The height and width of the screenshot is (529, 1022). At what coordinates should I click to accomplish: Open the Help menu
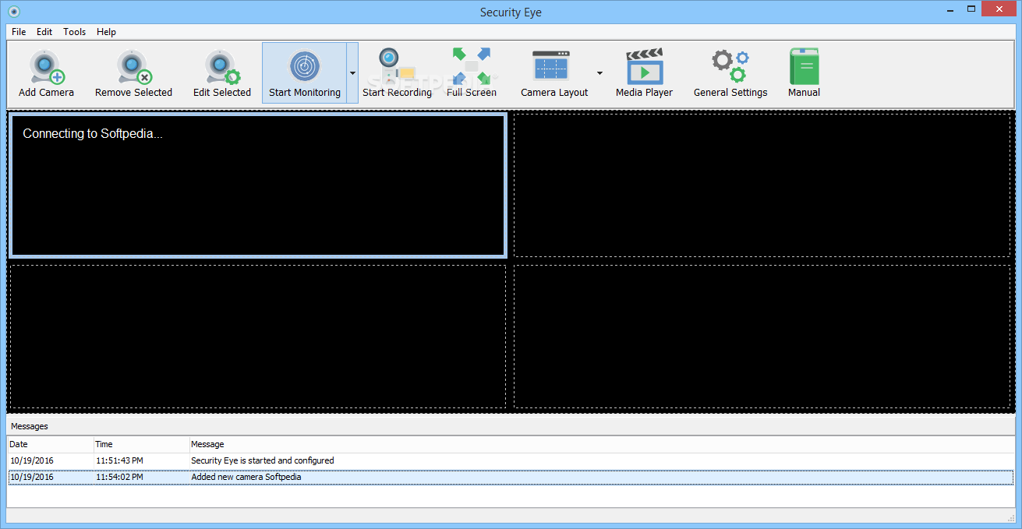click(106, 32)
